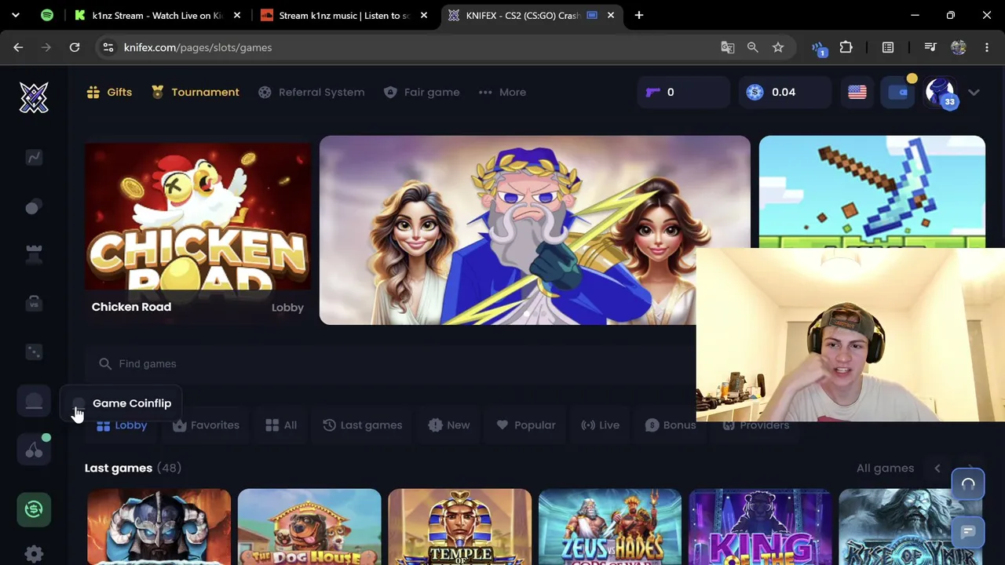Image resolution: width=1005 pixels, height=565 pixels.
Task: Open the double-circle game icon in the sidebar
Action: (34, 206)
